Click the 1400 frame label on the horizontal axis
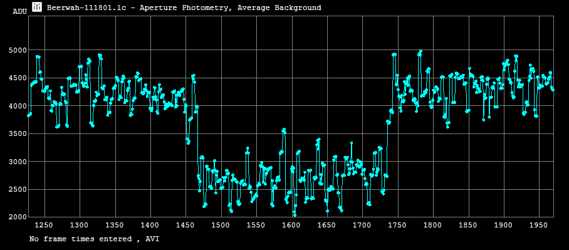The height and width of the screenshot is (250, 569). (x=150, y=226)
